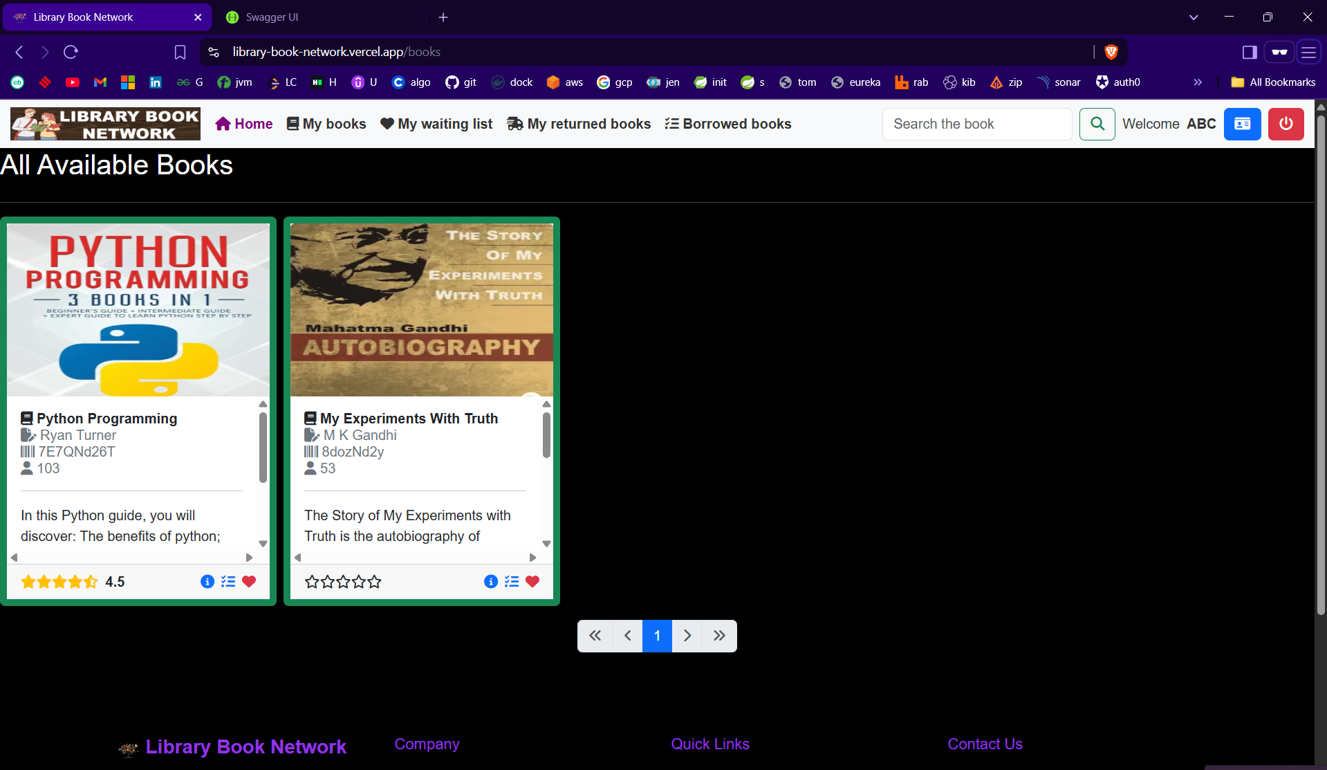Open My waiting list page
Image resolution: width=1327 pixels, height=770 pixels.
[x=436, y=124]
